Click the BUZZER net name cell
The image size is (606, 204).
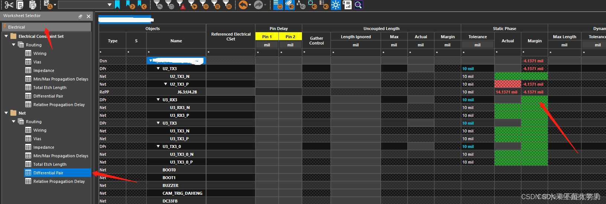click(170, 185)
